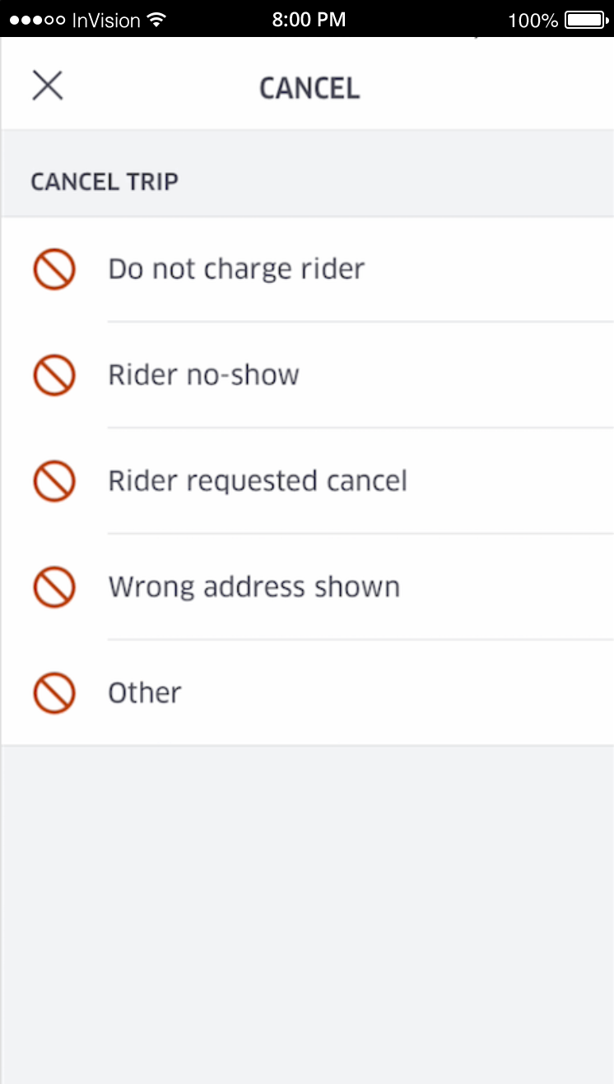
Task: Click prohibition icon beside Other
Action: point(54,693)
